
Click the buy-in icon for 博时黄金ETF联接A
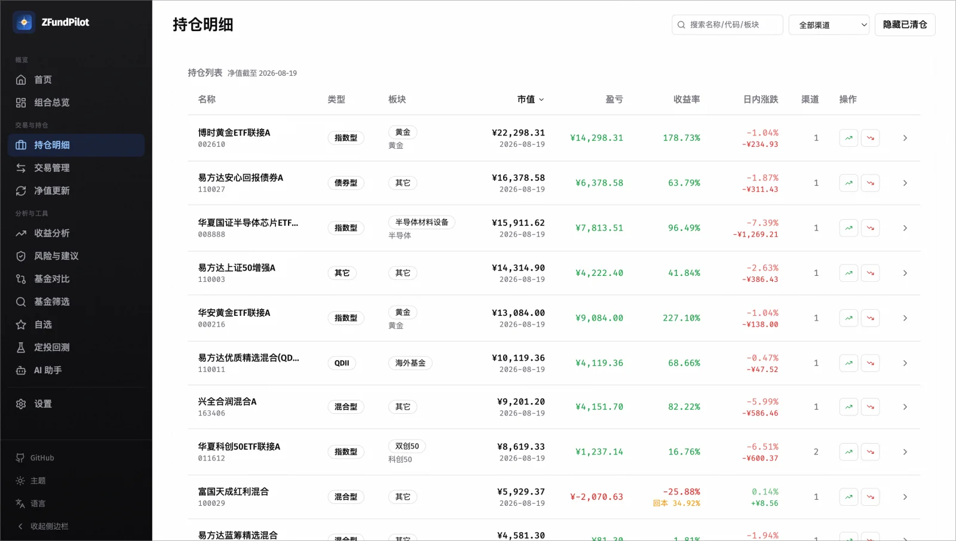tap(848, 138)
